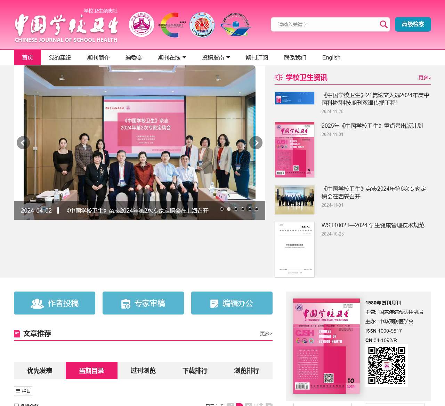The width and height of the screenshot is (445, 406).
Task: Click the 2024-04-02 carousel date
Action: point(36,210)
